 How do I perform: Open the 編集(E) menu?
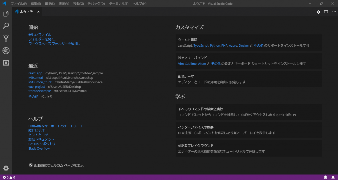pos(36,4)
